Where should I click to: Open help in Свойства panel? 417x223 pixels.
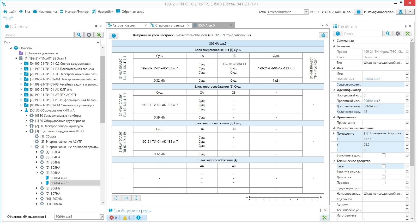pyautogui.click(x=337, y=34)
